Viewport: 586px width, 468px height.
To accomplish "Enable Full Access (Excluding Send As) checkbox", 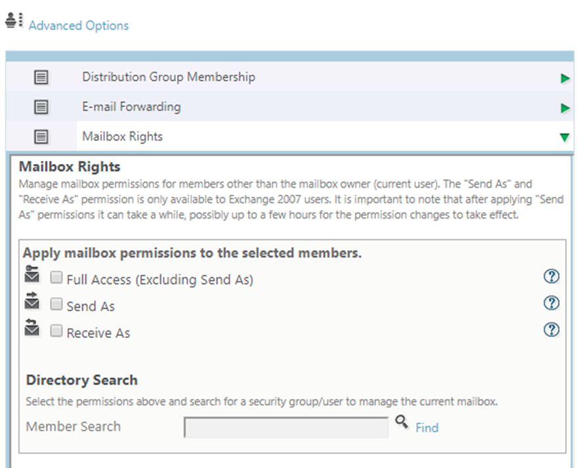I will (x=56, y=278).
